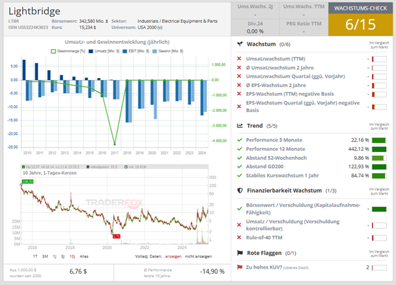This screenshot has width=396, height=285.
Task: Click green check beside Performance 3 Monate
Action: [240, 140]
